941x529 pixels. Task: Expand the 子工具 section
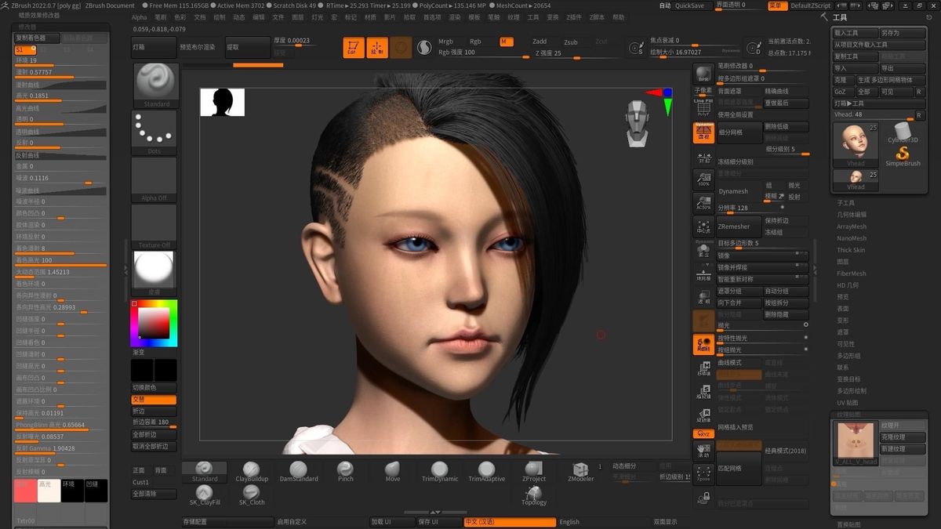[x=845, y=203]
